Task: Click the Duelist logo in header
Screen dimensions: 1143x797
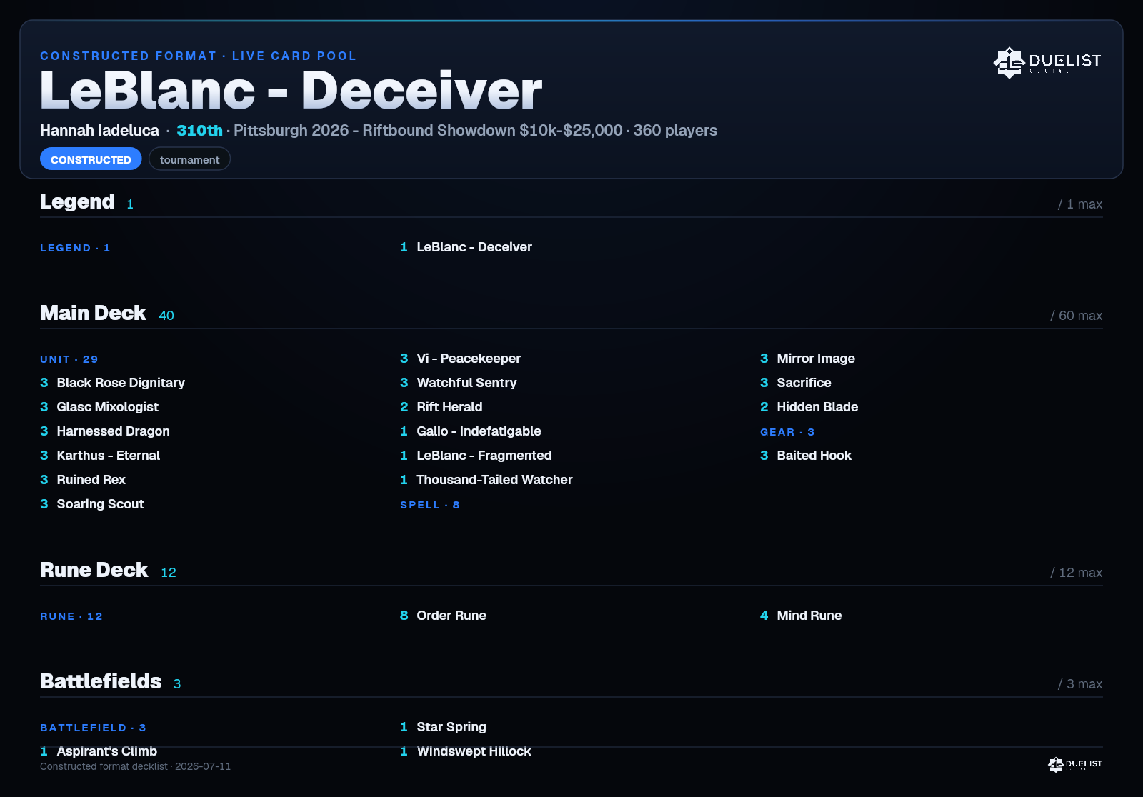Action: [x=1047, y=63]
